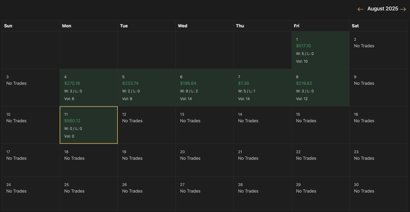Open August 22 No Trades cell
410x212 pixels.
click(320, 160)
